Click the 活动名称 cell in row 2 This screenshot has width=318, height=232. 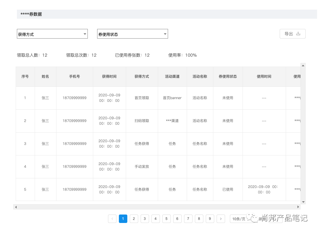(x=200, y=121)
